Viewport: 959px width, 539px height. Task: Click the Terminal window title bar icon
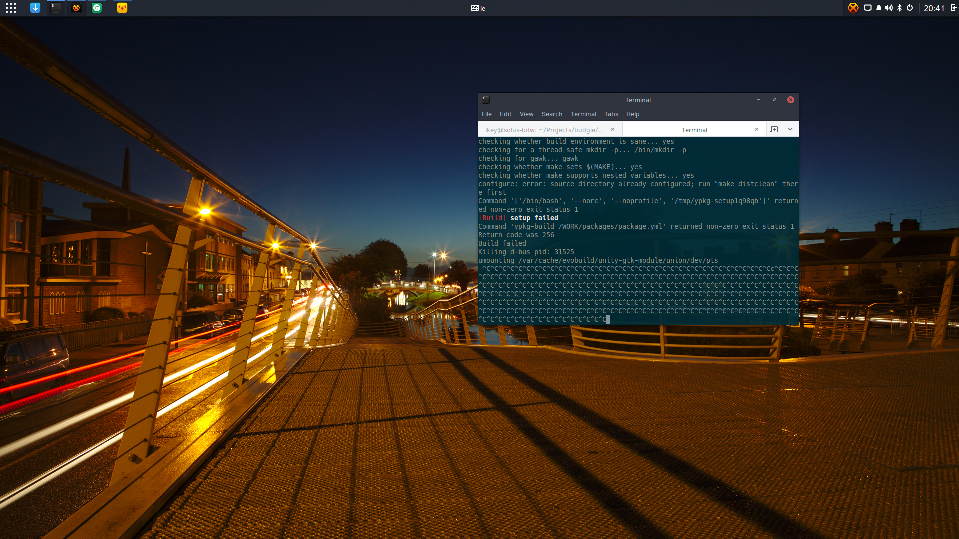tap(486, 100)
